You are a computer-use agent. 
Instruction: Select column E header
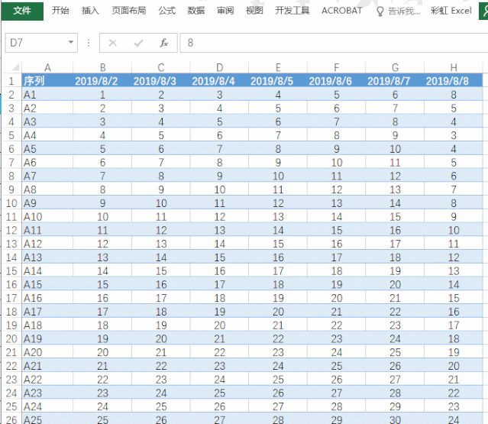[278, 67]
